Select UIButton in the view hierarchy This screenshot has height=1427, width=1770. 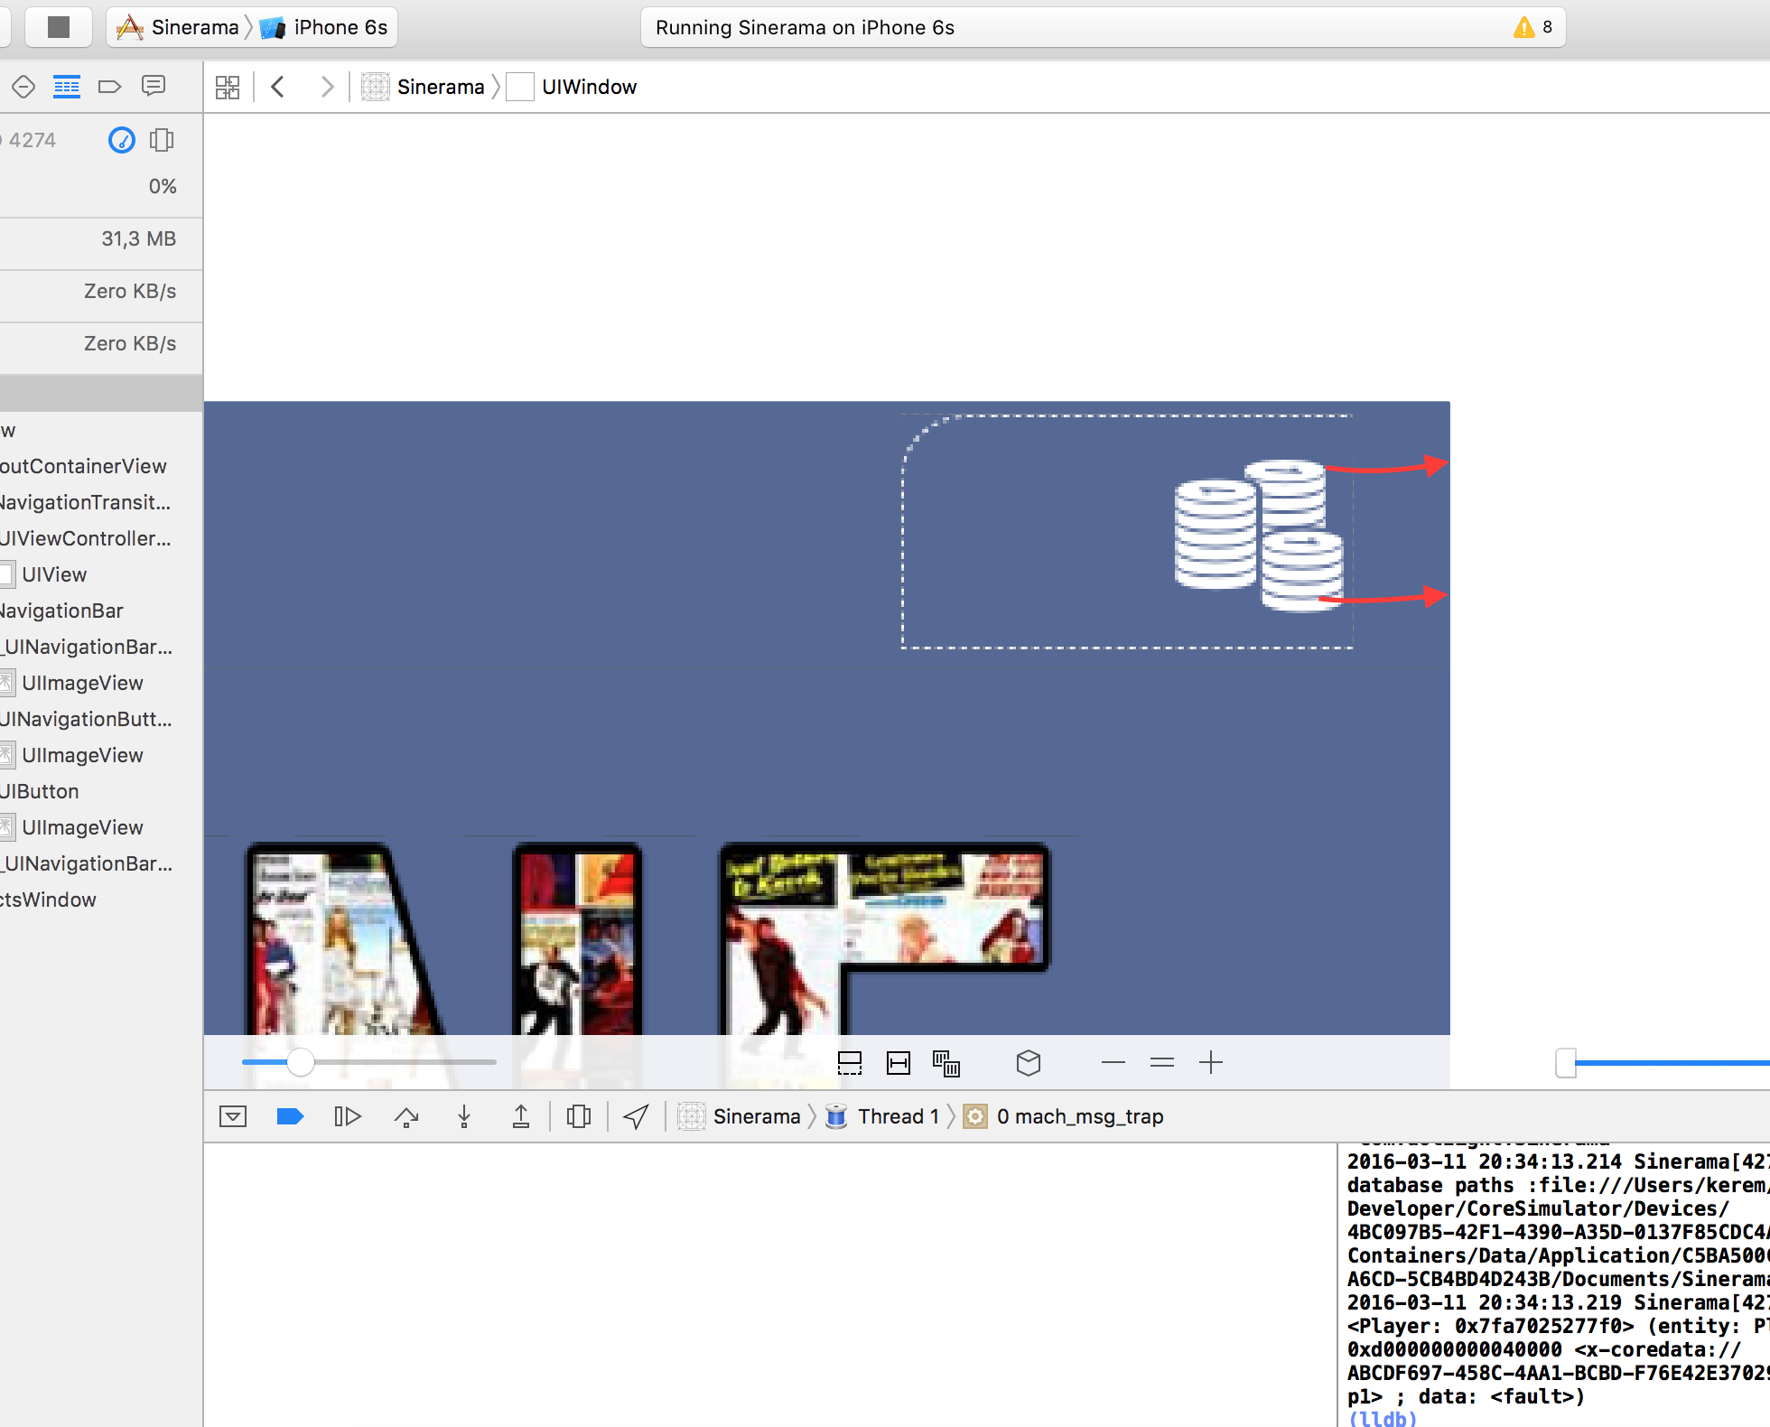tap(40, 791)
